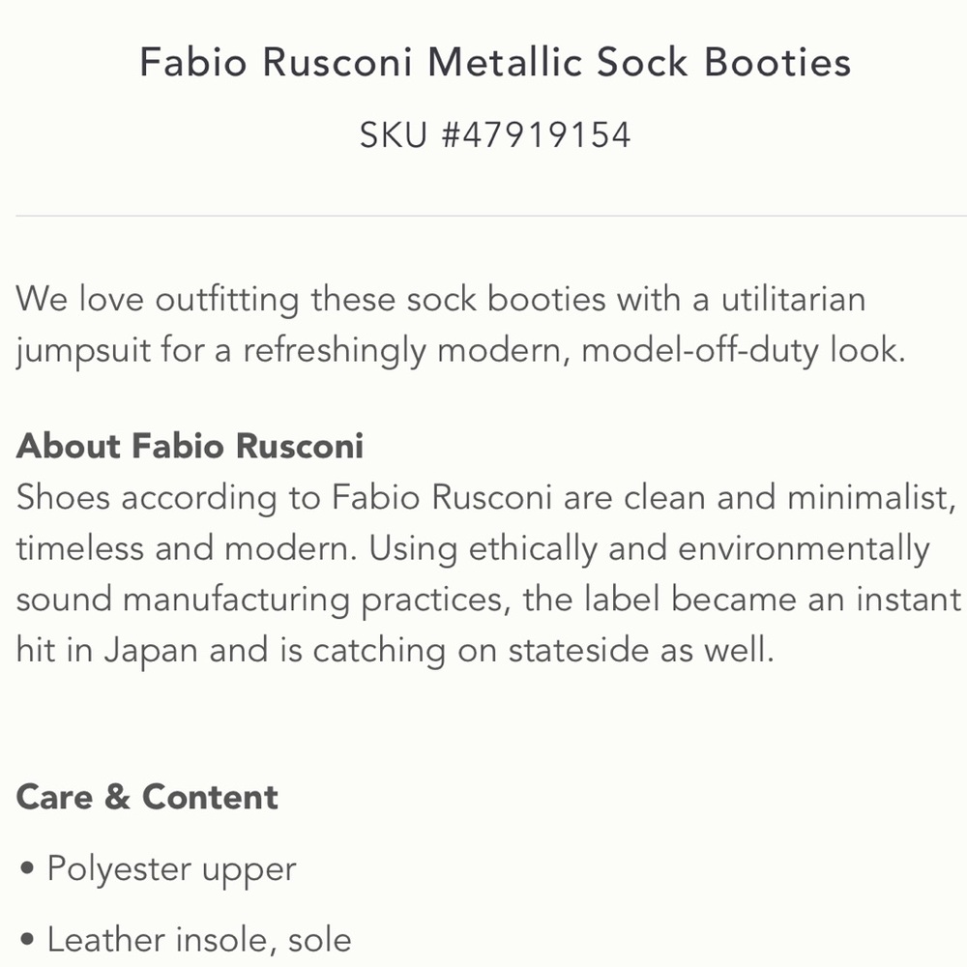Click the word 'jumpsuit' in the description
This screenshot has height=967, width=967.
click(x=83, y=351)
